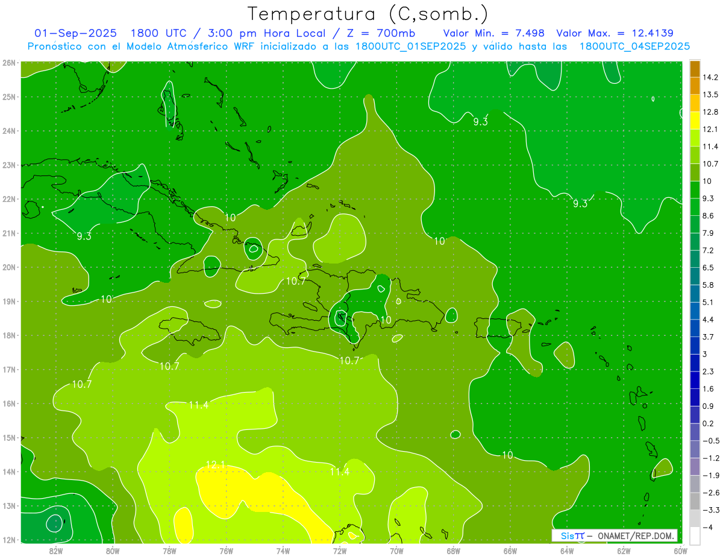723x559 pixels.
Task: Click the 16N latitude axis label
Action: [x=9, y=404]
